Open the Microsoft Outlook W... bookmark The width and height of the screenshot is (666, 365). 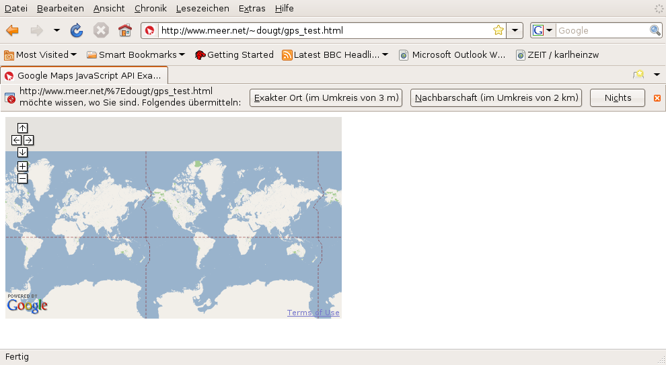click(x=452, y=54)
